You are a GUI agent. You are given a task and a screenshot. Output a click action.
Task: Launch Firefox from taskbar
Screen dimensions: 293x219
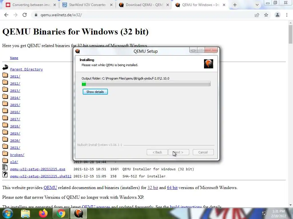click(x=43, y=214)
